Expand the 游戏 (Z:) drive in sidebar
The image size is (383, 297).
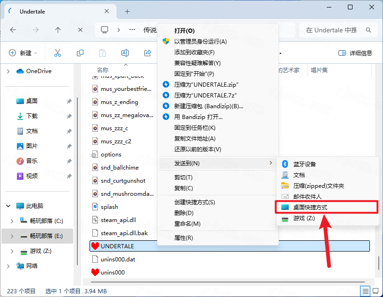[x=12, y=251]
